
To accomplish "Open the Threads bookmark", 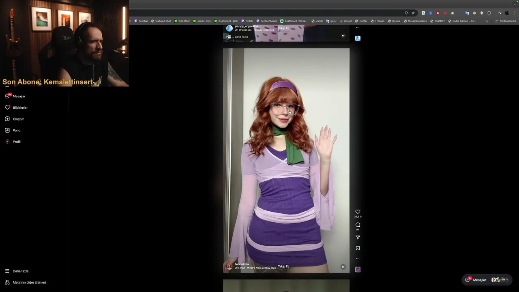I will coord(377,21).
